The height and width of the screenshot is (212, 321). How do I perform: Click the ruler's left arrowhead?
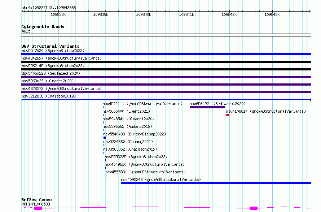[22, 12]
